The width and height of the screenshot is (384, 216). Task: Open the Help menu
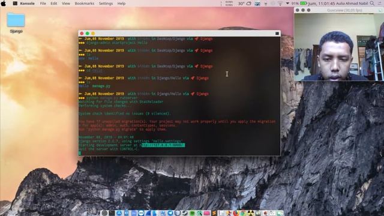point(121,4)
